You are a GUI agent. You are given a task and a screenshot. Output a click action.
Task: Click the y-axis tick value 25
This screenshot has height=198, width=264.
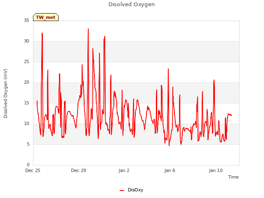(26, 61)
